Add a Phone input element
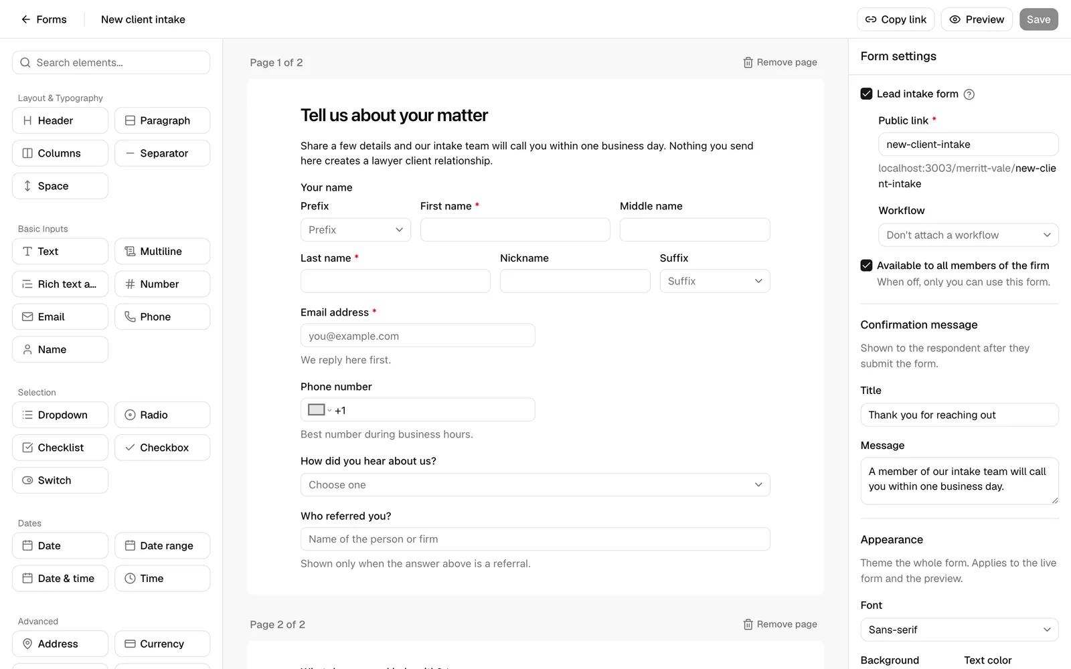This screenshot has height=669, width=1071. (162, 317)
